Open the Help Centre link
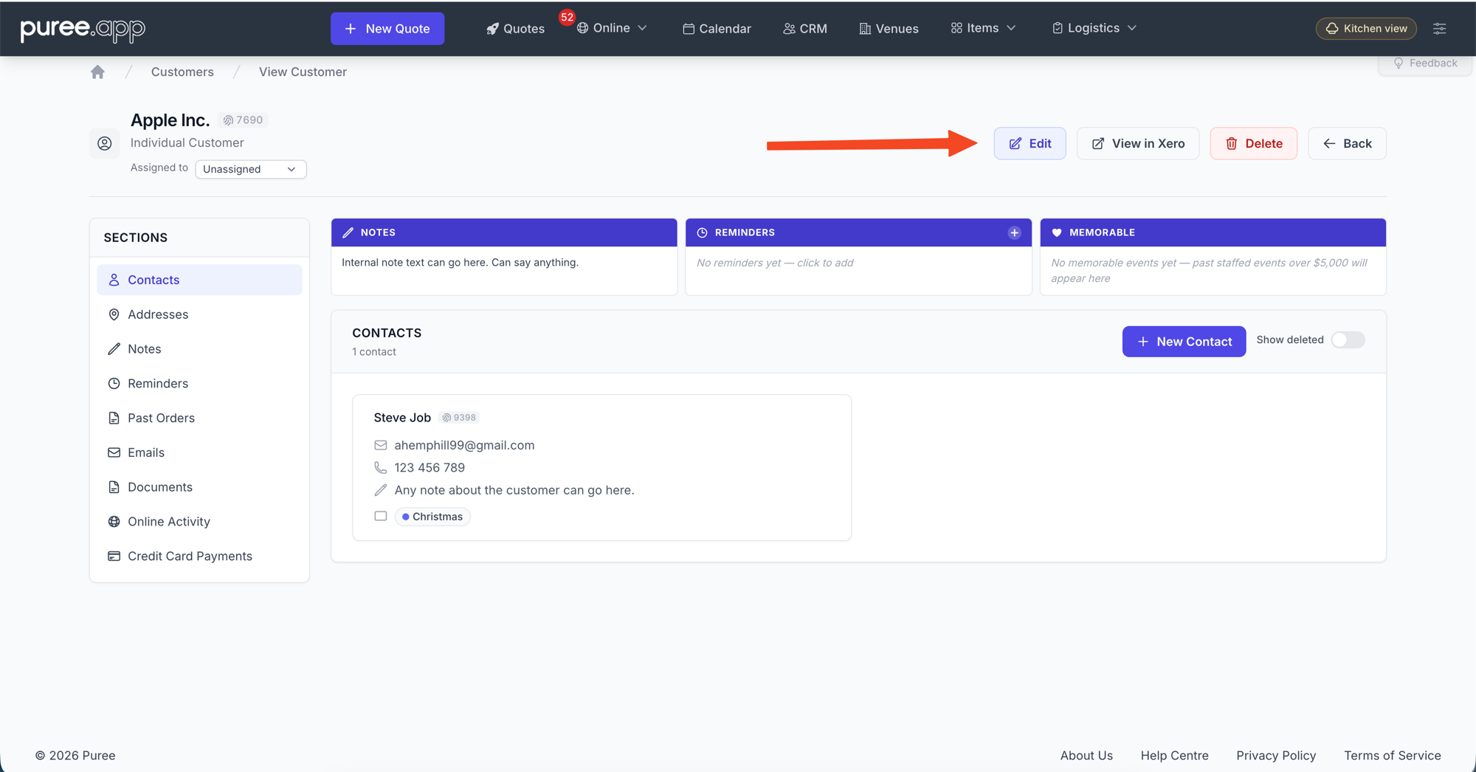1476x772 pixels. 1174,756
